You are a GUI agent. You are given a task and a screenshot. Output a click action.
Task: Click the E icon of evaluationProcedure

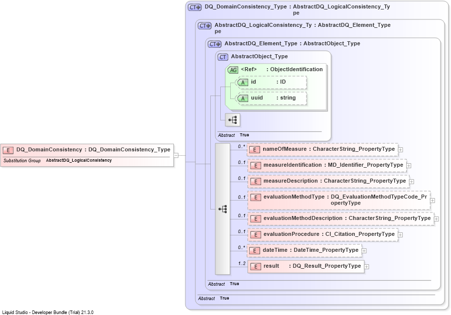tap(256, 235)
